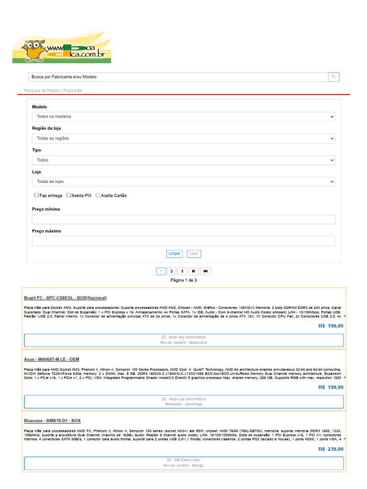Jump to next page arrow icon
This screenshot has width=367, height=489.
pos(194,271)
